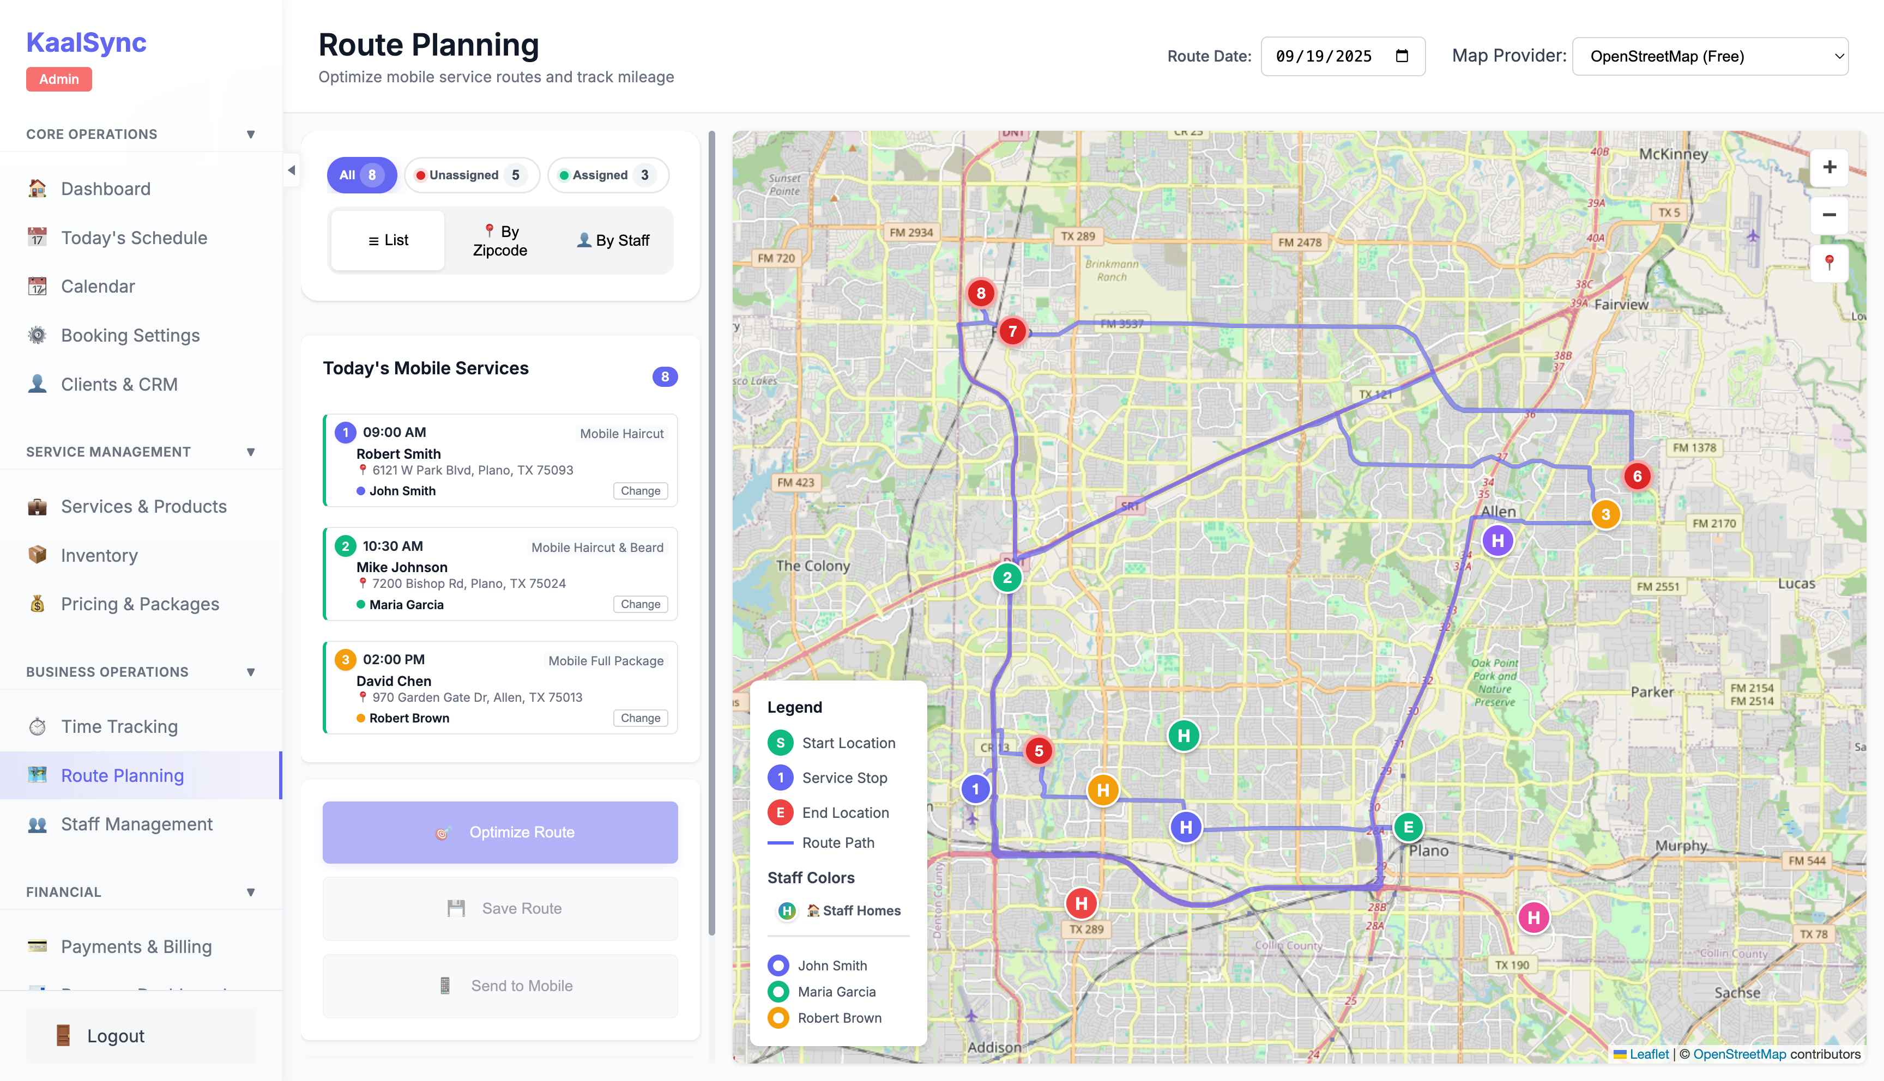Select the Inventory box icon in sidebar
The width and height of the screenshot is (1884, 1081).
[x=38, y=555]
